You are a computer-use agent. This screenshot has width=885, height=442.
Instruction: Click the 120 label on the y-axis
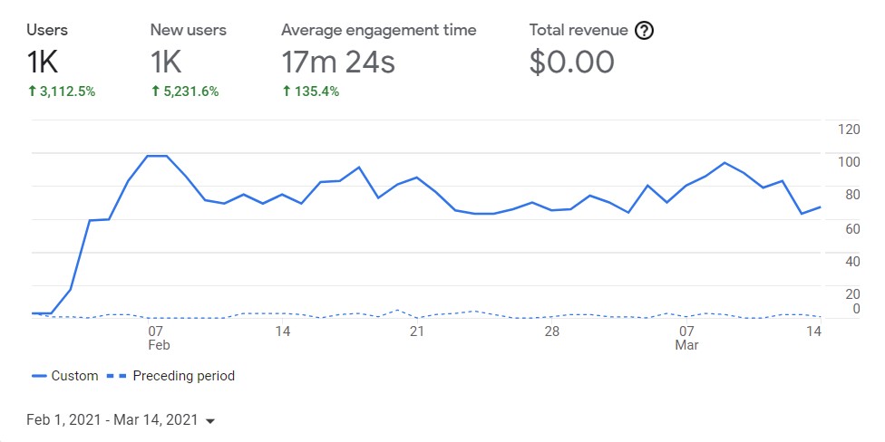click(x=849, y=129)
